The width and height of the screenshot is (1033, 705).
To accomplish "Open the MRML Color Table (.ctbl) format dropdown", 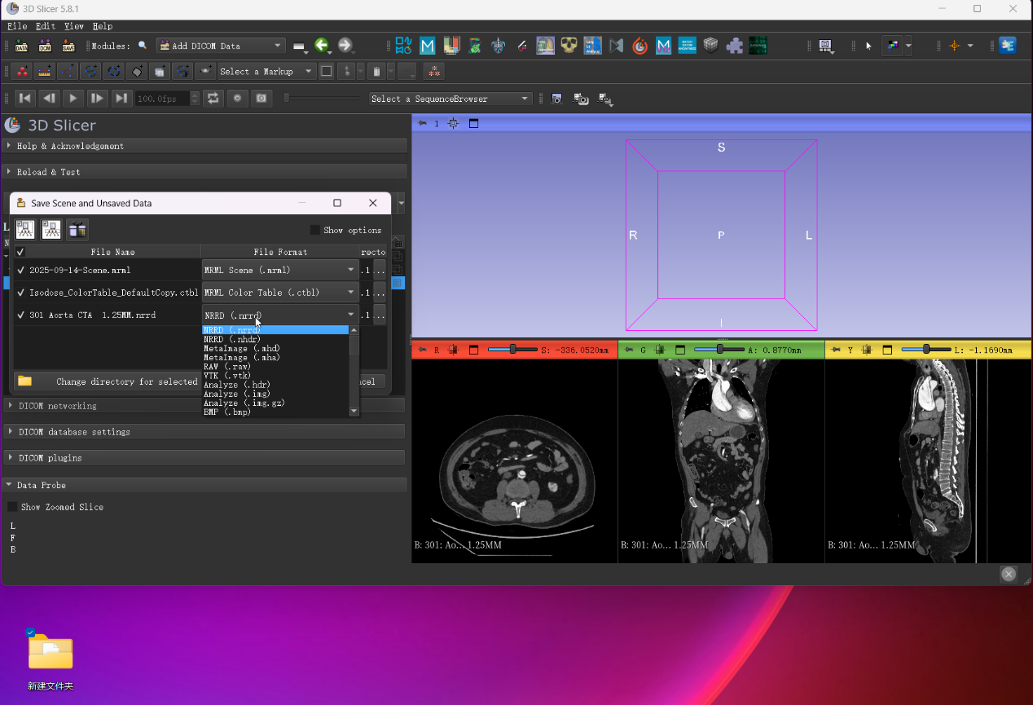I will 280,293.
